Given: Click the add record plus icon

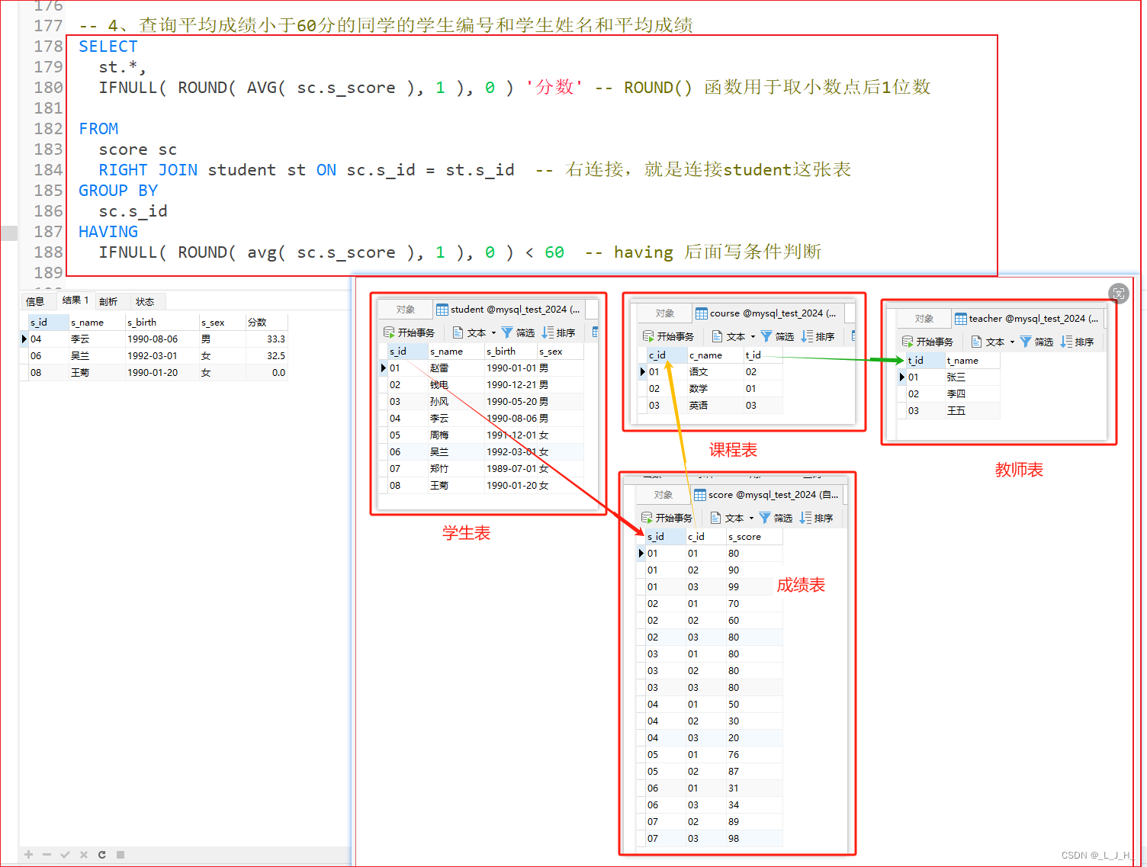Looking at the screenshot, I should click(x=28, y=855).
